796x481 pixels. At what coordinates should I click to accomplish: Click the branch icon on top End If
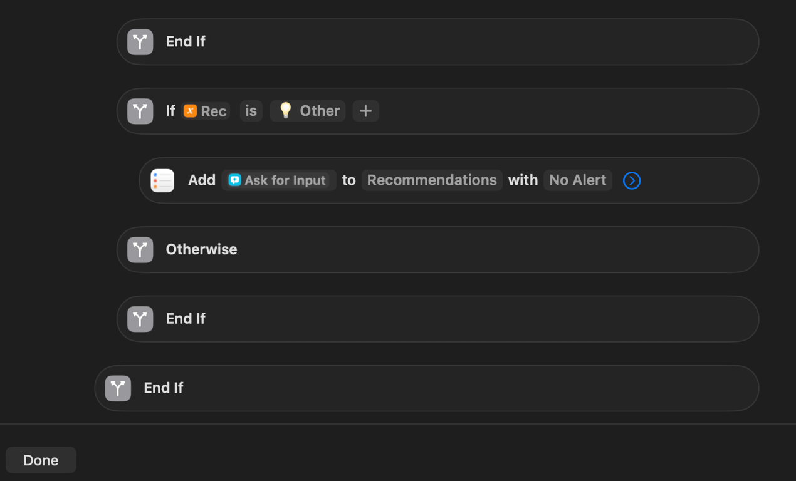pyautogui.click(x=140, y=42)
